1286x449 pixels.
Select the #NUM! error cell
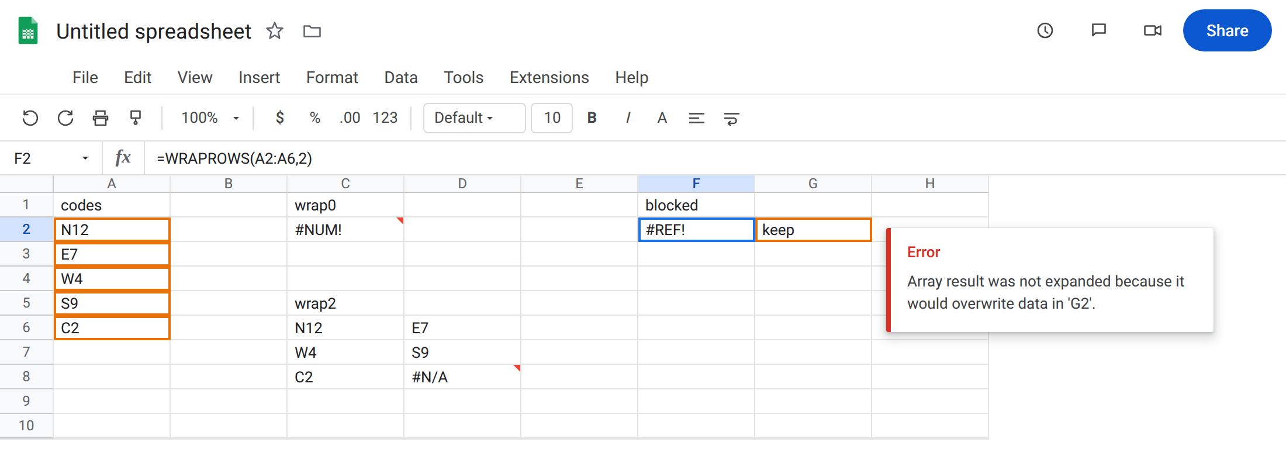pos(345,229)
